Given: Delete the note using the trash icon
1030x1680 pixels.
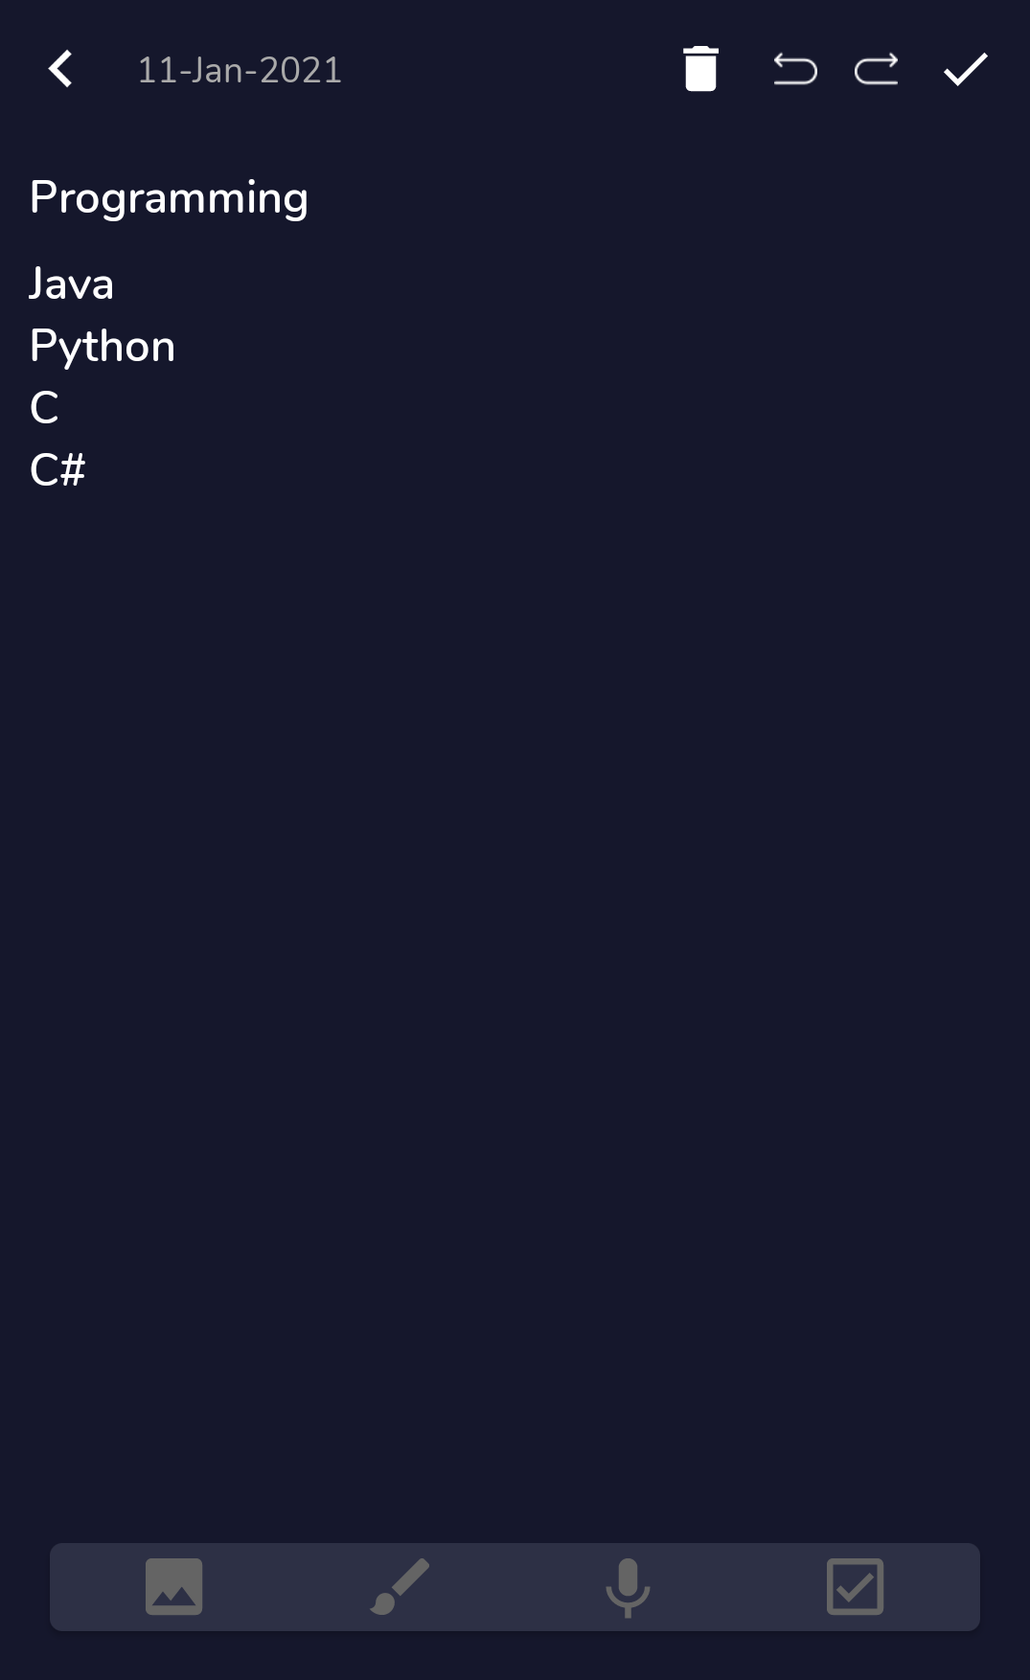Looking at the screenshot, I should tap(700, 69).
